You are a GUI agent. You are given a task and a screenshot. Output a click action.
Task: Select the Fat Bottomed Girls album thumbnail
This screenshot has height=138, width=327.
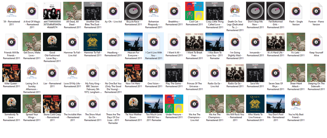pos(276,11)
